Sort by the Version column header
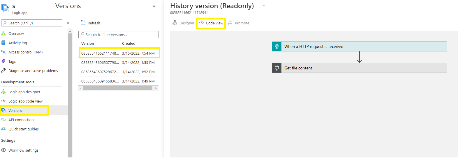 click(88, 43)
